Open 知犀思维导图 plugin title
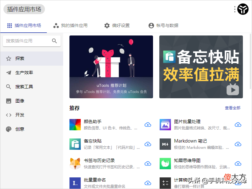The height and width of the screenshot is (189, 252). (x=187, y=160)
